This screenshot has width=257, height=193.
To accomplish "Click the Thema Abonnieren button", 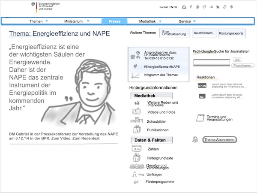I will point(220,140).
